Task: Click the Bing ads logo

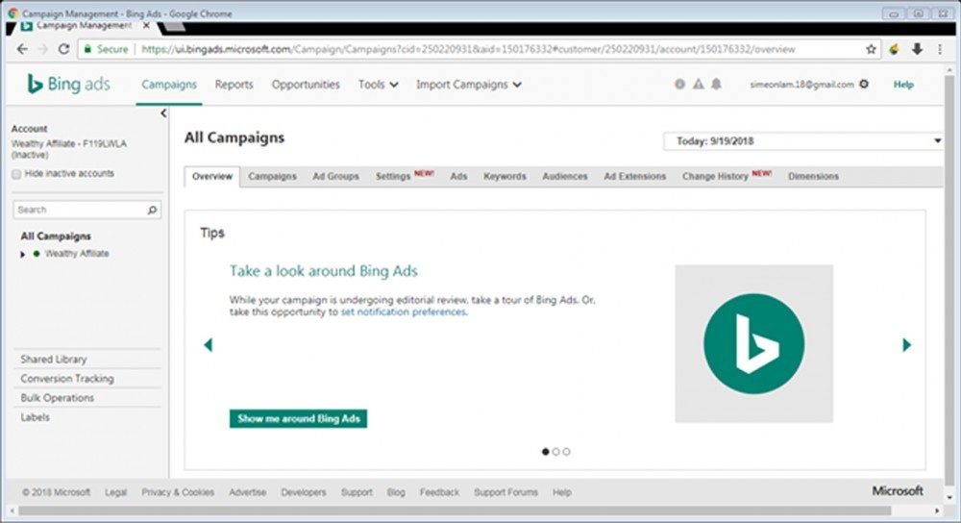Action: click(x=68, y=84)
